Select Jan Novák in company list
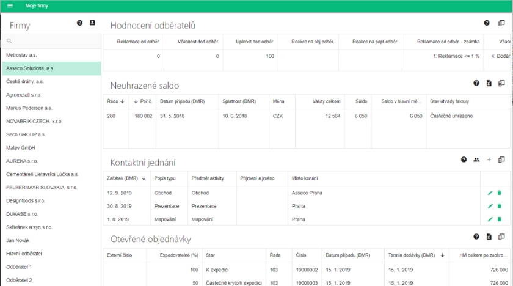 click(x=52, y=241)
